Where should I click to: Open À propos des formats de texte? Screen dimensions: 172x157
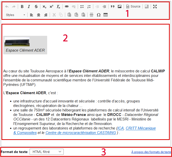(151, 152)
